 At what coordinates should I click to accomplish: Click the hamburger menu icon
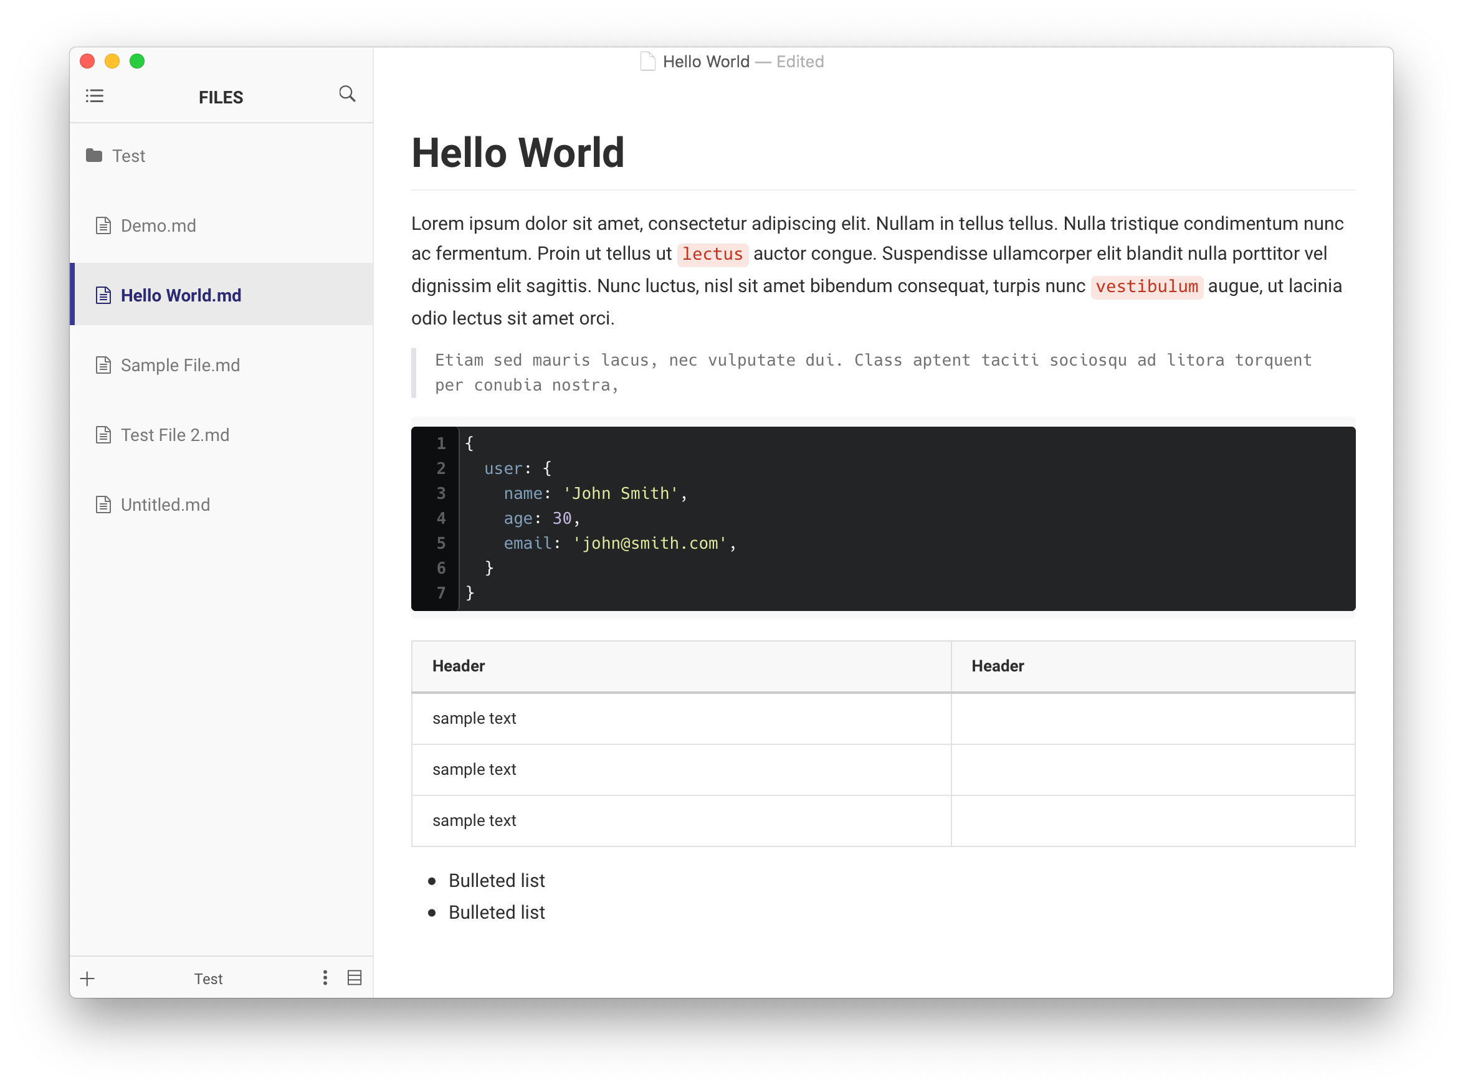coord(97,96)
